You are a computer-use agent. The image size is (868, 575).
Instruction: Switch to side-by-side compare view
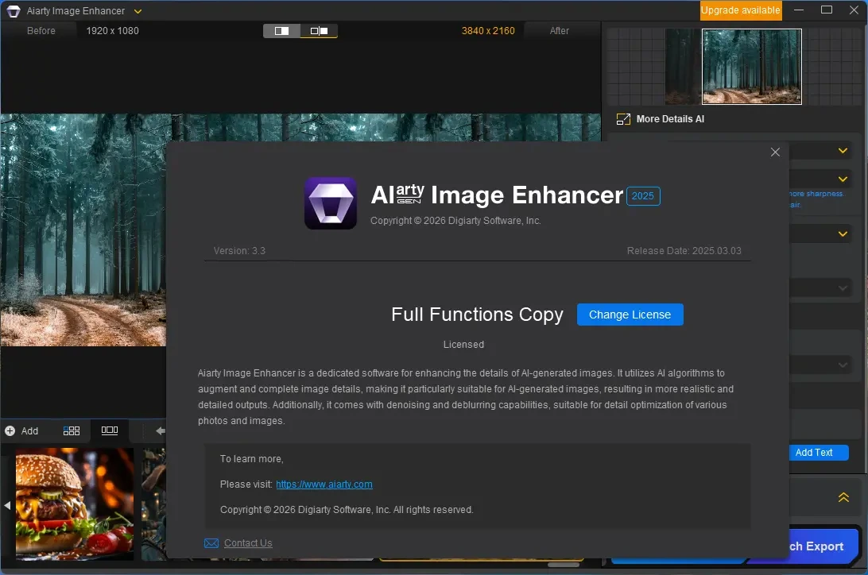(319, 31)
